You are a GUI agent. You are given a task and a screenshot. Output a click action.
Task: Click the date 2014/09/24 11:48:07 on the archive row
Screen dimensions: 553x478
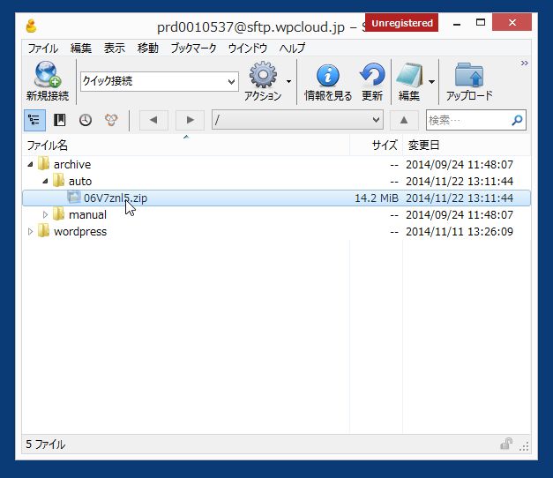coord(460,164)
